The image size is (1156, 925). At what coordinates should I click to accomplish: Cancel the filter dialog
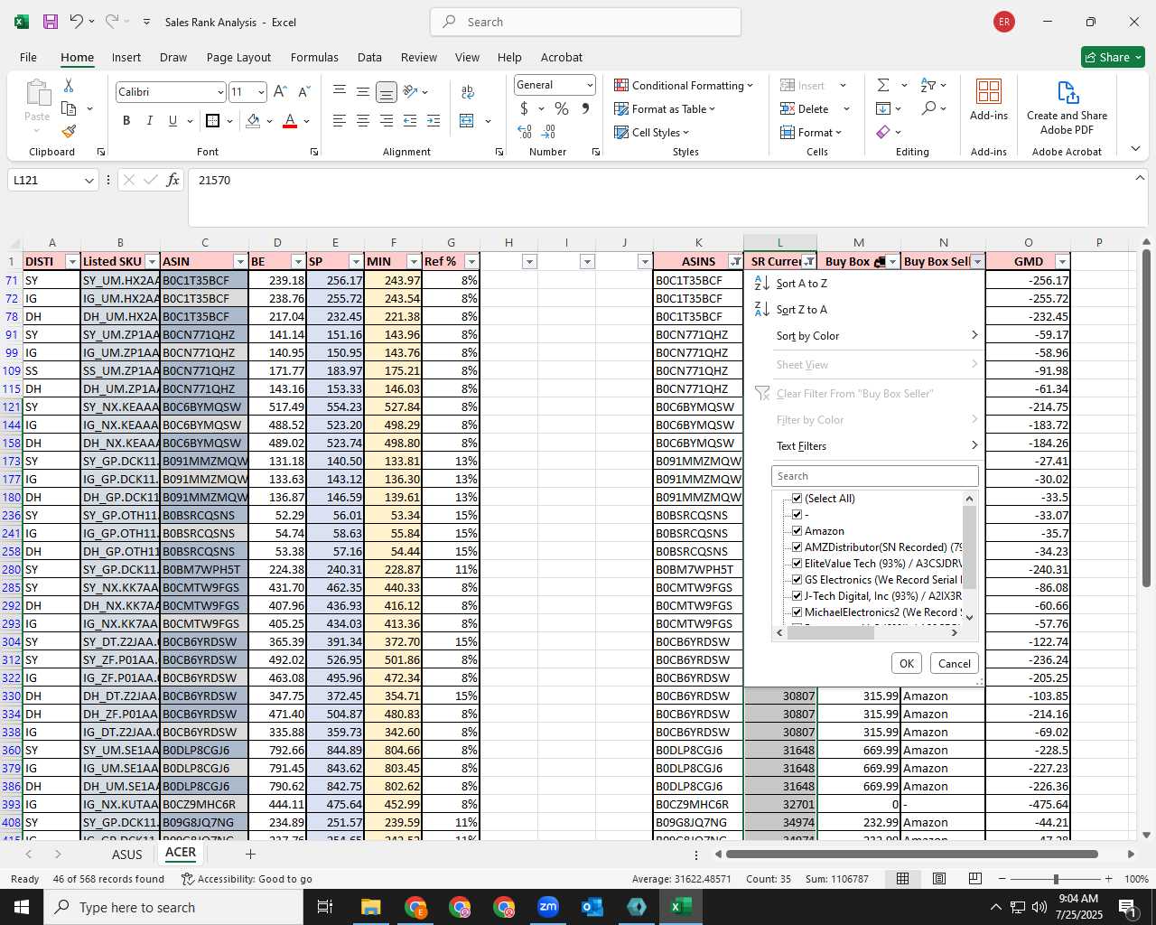[x=954, y=663]
